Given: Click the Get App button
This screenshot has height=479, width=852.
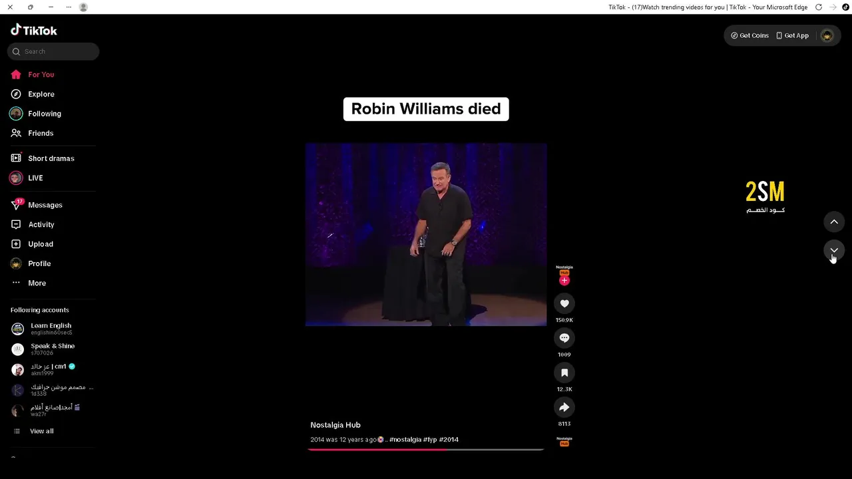Looking at the screenshot, I should coord(792,35).
